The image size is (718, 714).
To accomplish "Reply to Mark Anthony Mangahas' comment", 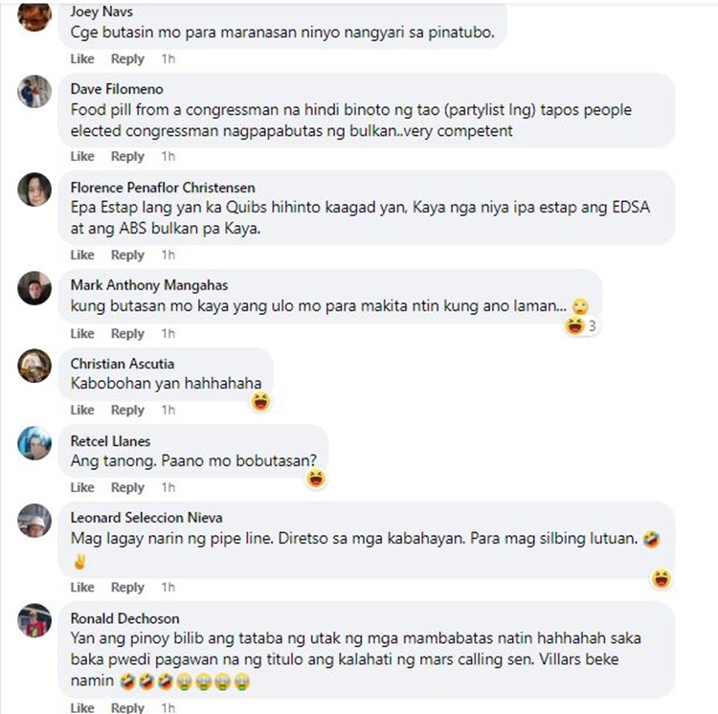I will 127,334.
